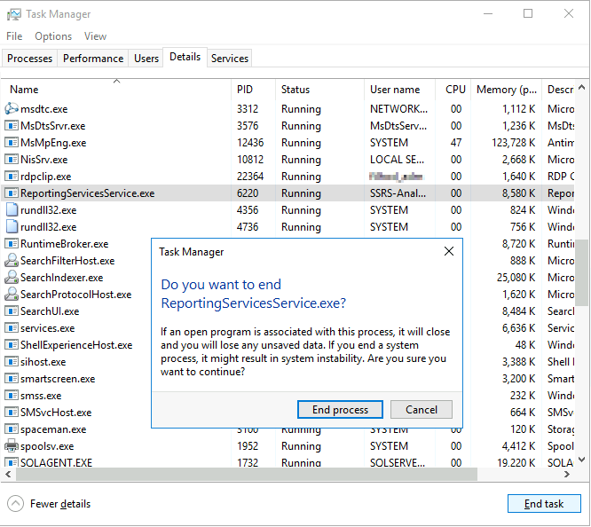Click the SSRS-Anal... user name cell

click(398, 193)
